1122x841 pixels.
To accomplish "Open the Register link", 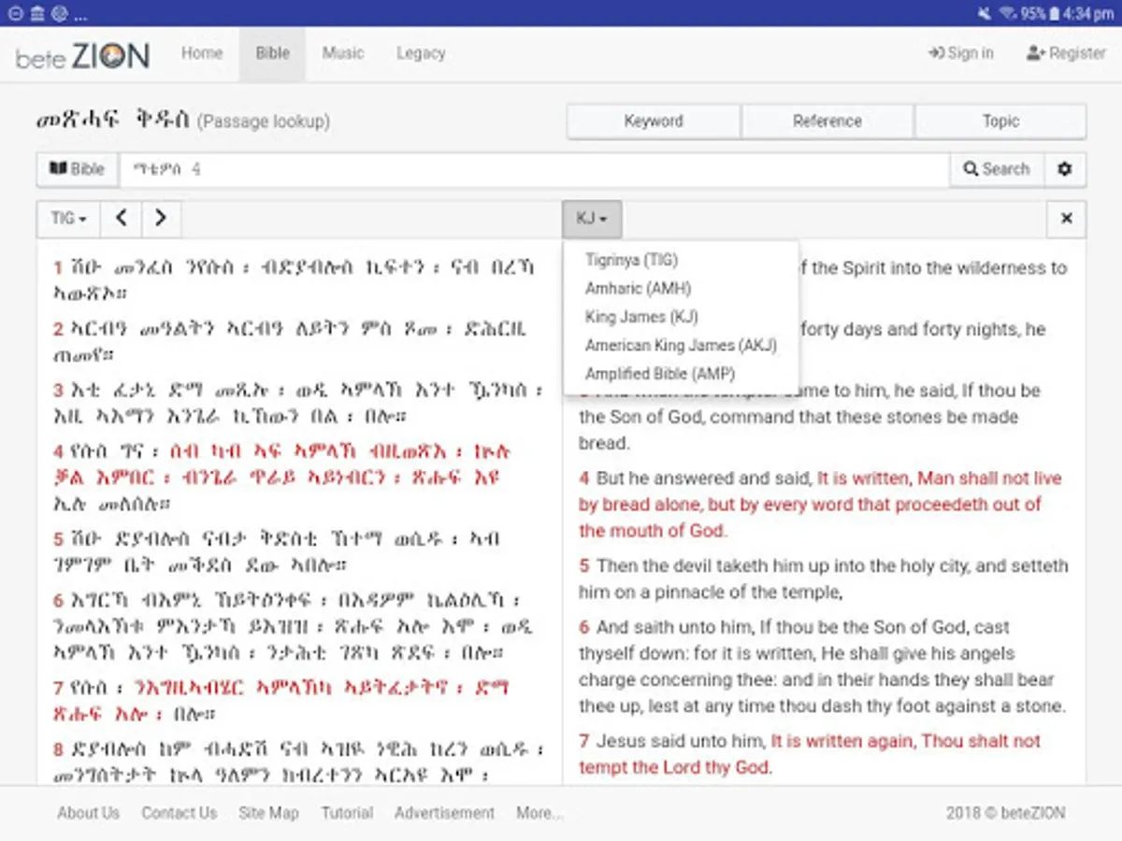I will point(1066,53).
